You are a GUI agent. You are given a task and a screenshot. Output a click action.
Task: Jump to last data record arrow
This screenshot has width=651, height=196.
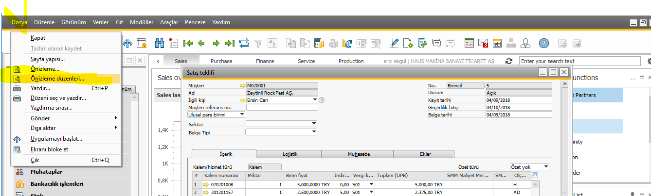point(230,43)
